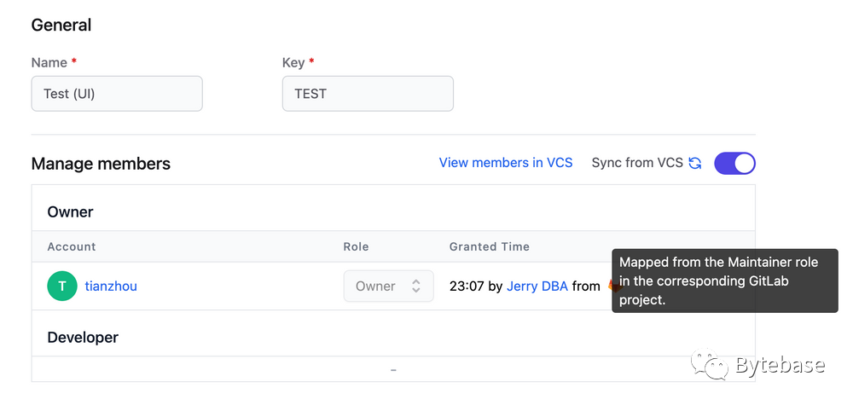Click the Role column header
The height and width of the screenshot is (405, 853).
(x=356, y=246)
